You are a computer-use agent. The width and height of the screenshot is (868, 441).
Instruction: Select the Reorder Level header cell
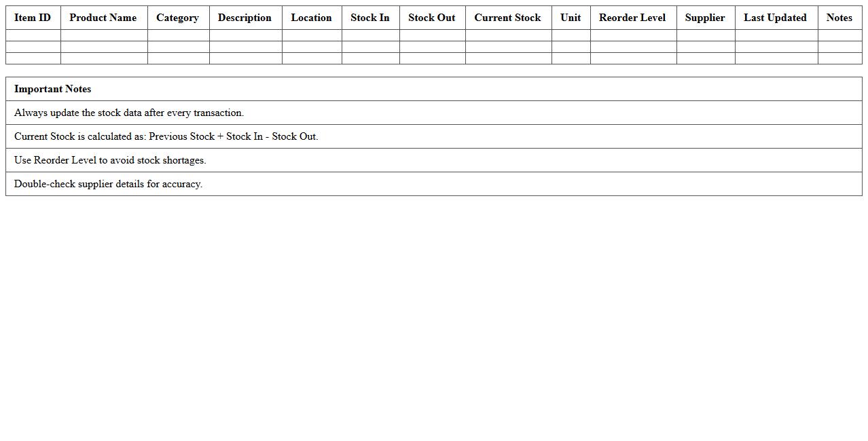[x=632, y=18]
